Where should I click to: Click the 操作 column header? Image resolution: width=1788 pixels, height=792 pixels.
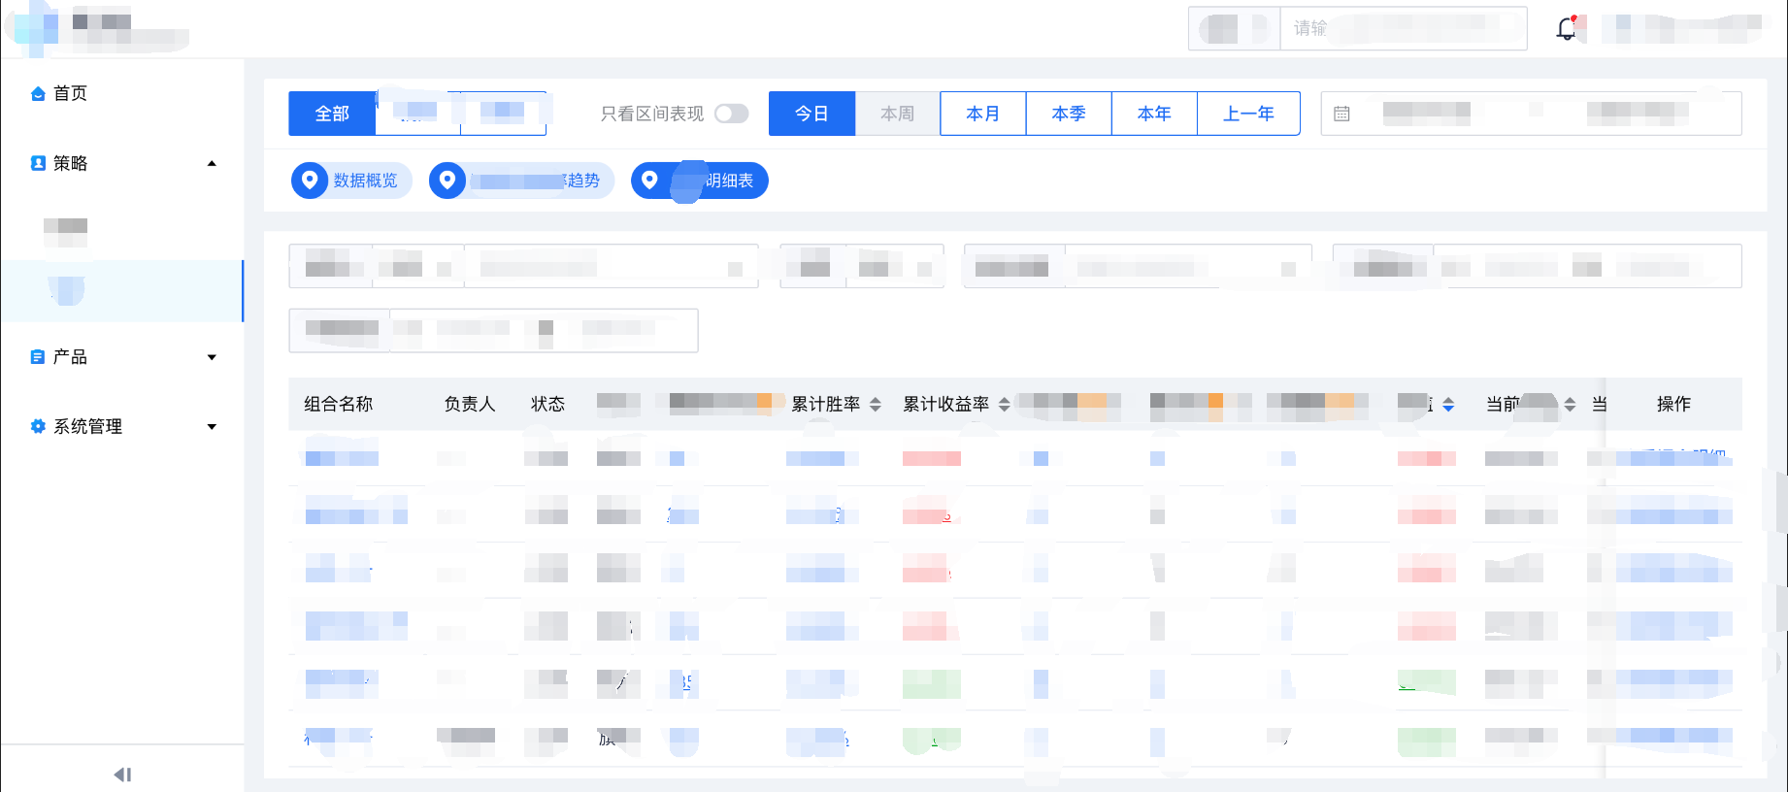pos(1673,404)
